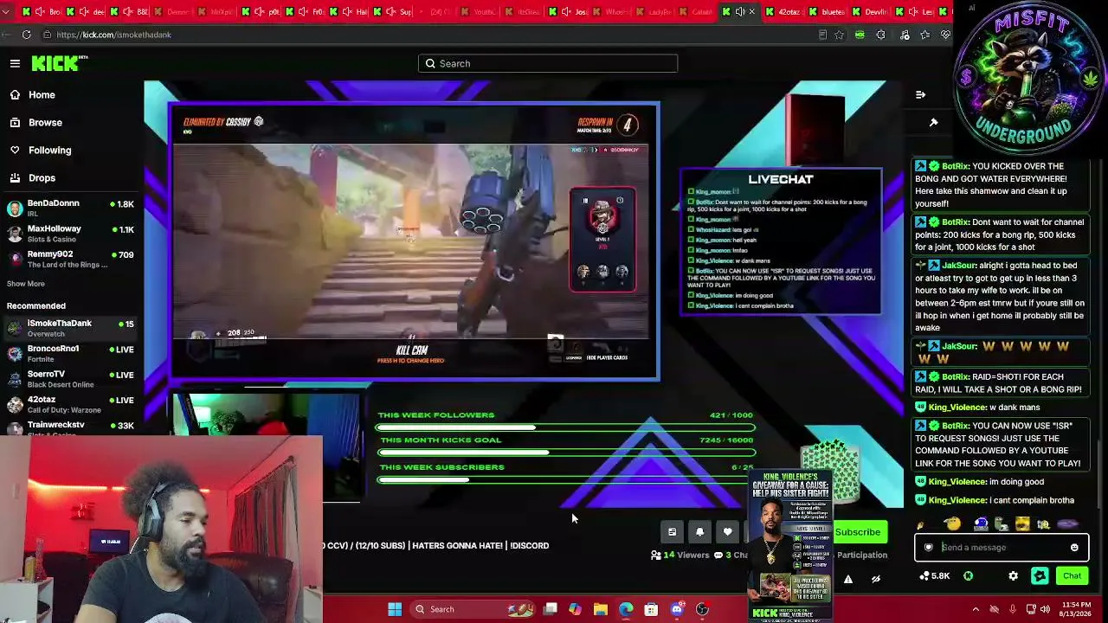Insert the yellow square face quick emote
This screenshot has width=1108, height=623.
click(x=1022, y=523)
